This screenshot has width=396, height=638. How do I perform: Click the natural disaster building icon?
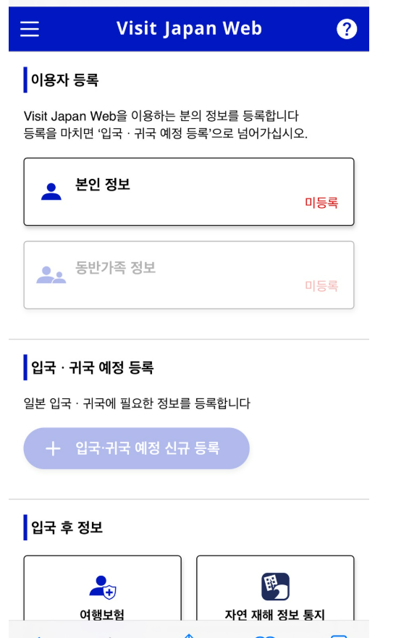275,587
